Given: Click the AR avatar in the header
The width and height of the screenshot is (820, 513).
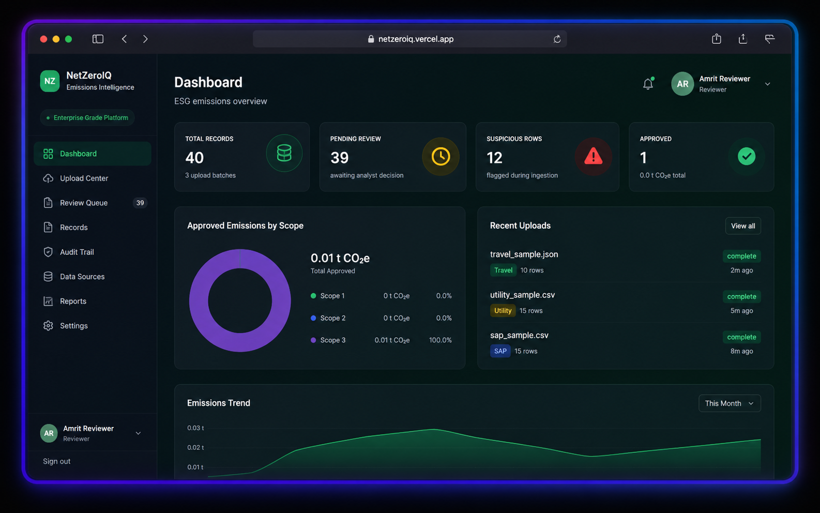Looking at the screenshot, I should [x=682, y=84].
